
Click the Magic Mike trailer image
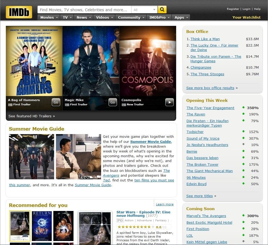pyautogui.click(x=91, y=61)
